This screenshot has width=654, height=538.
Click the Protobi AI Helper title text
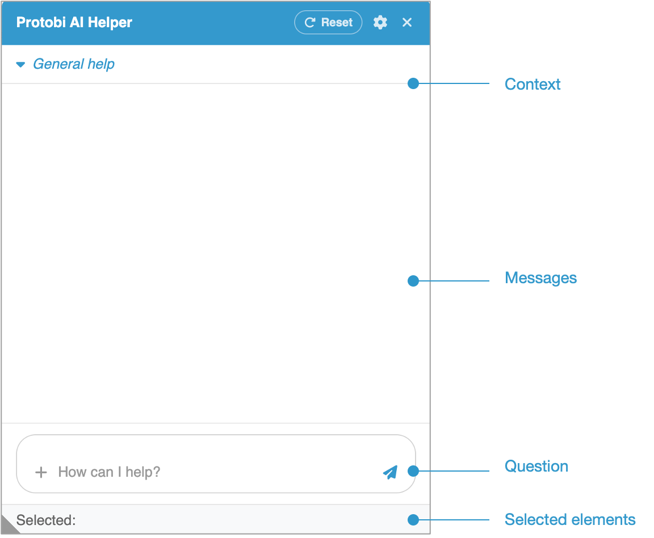(x=74, y=23)
